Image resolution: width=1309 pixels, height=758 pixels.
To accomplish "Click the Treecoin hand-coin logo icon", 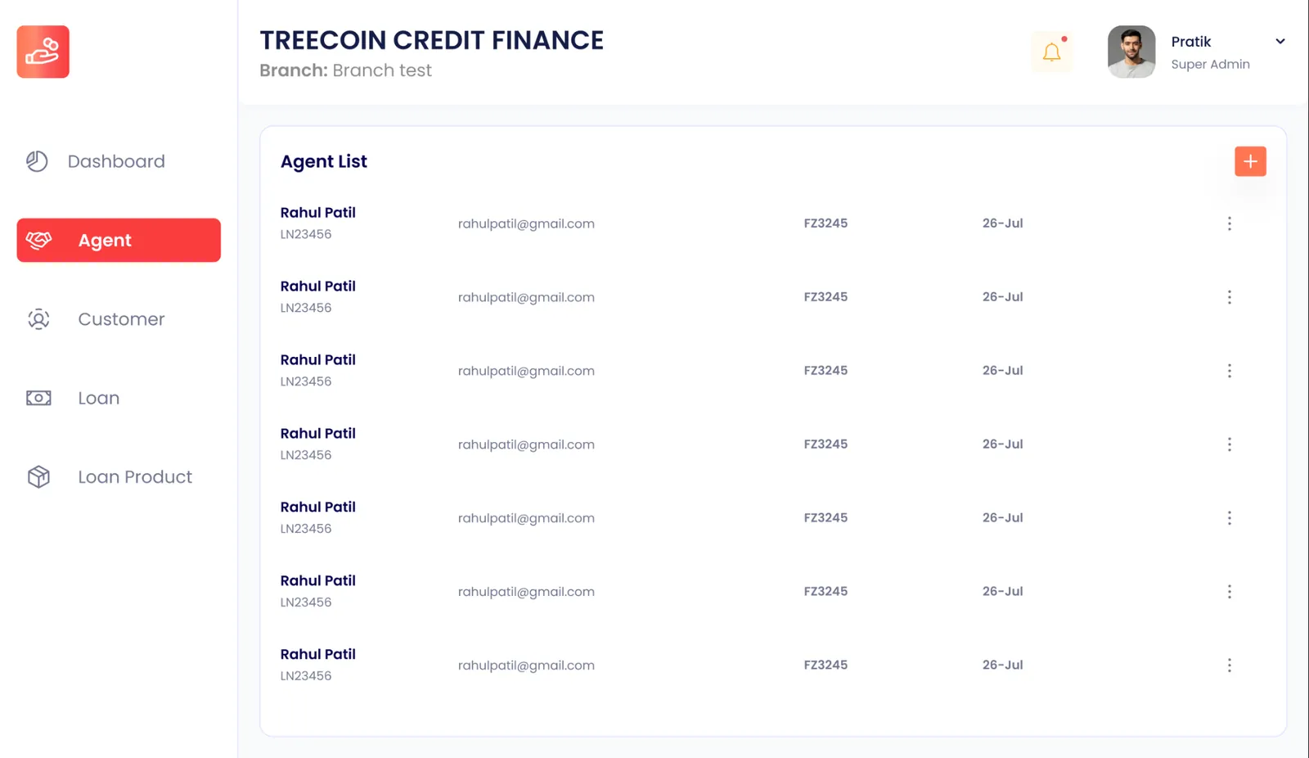I will click(x=43, y=52).
